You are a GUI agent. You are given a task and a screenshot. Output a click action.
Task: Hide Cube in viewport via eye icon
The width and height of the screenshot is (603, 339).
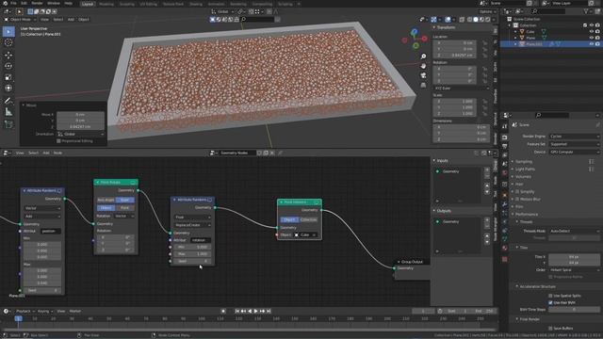pyautogui.click(x=592, y=31)
